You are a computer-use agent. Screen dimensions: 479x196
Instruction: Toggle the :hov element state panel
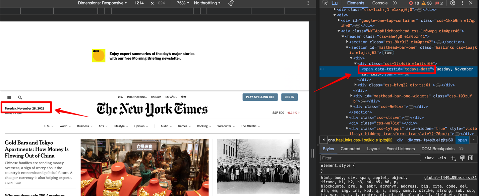tap(429, 158)
